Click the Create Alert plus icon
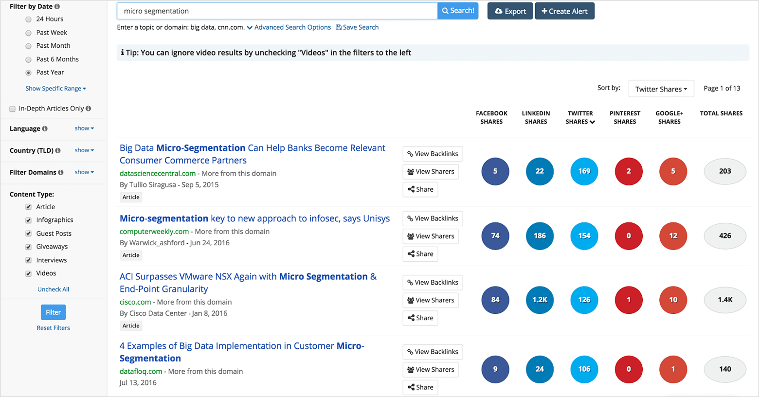Screen dimensions: 759x397 coord(544,11)
